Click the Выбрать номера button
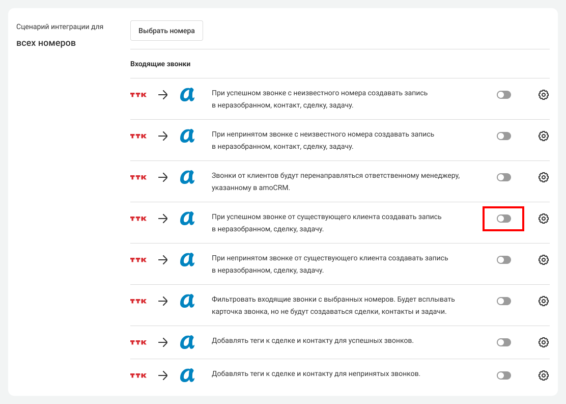The image size is (566, 404). tap(166, 31)
